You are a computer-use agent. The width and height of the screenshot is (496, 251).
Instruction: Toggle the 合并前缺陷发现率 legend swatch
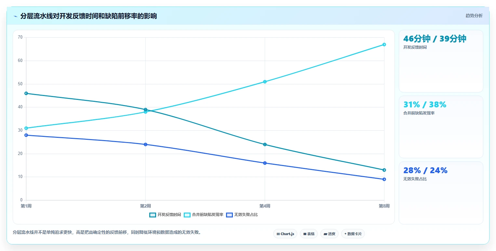click(x=187, y=215)
